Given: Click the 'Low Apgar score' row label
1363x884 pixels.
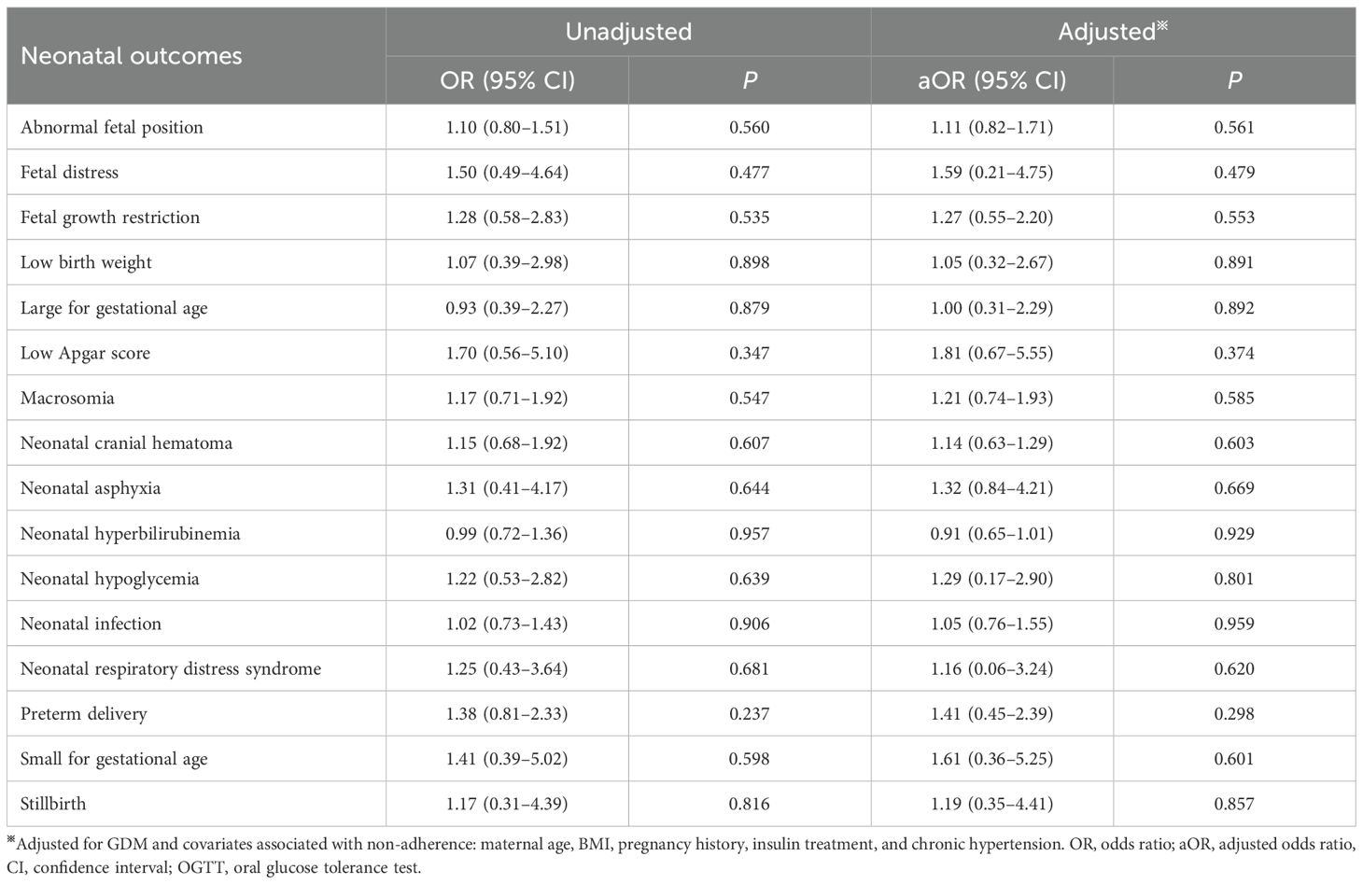Looking at the screenshot, I should (x=85, y=353).
